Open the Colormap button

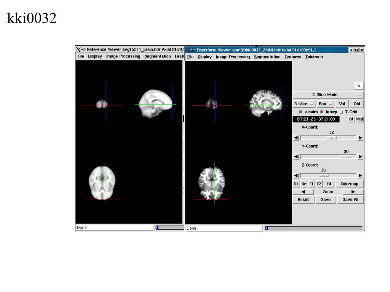click(349, 184)
